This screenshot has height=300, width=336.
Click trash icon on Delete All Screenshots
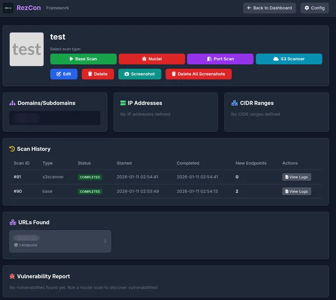click(174, 74)
